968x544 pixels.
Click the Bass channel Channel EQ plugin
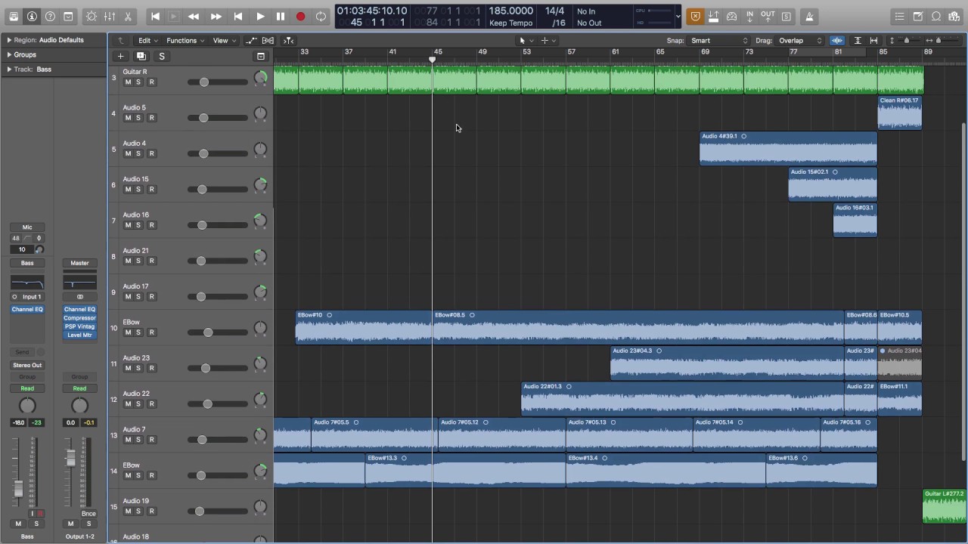point(27,309)
